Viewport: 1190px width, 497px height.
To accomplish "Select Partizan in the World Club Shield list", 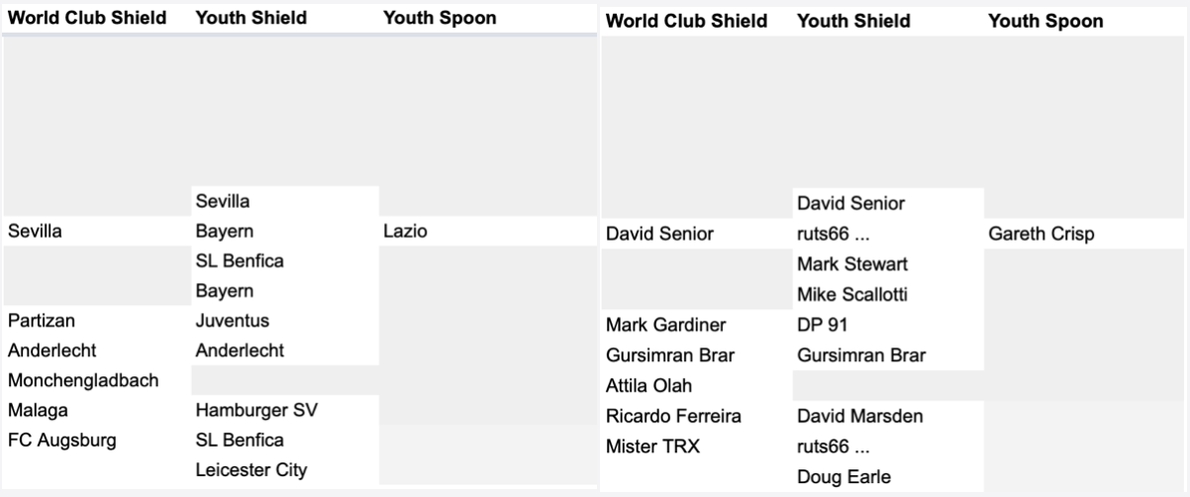I will click(42, 321).
